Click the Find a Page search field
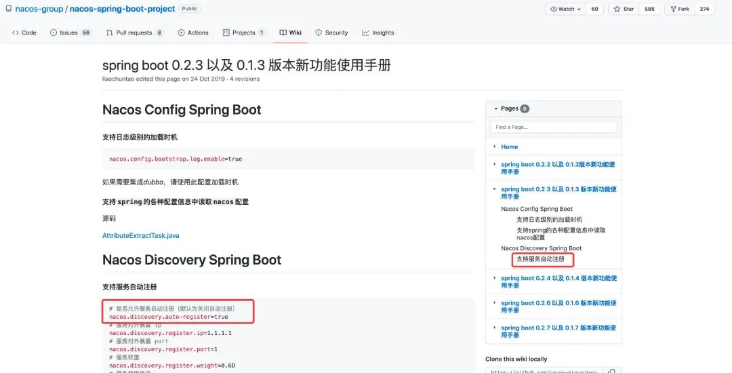The image size is (732, 373). click(553, 127)
